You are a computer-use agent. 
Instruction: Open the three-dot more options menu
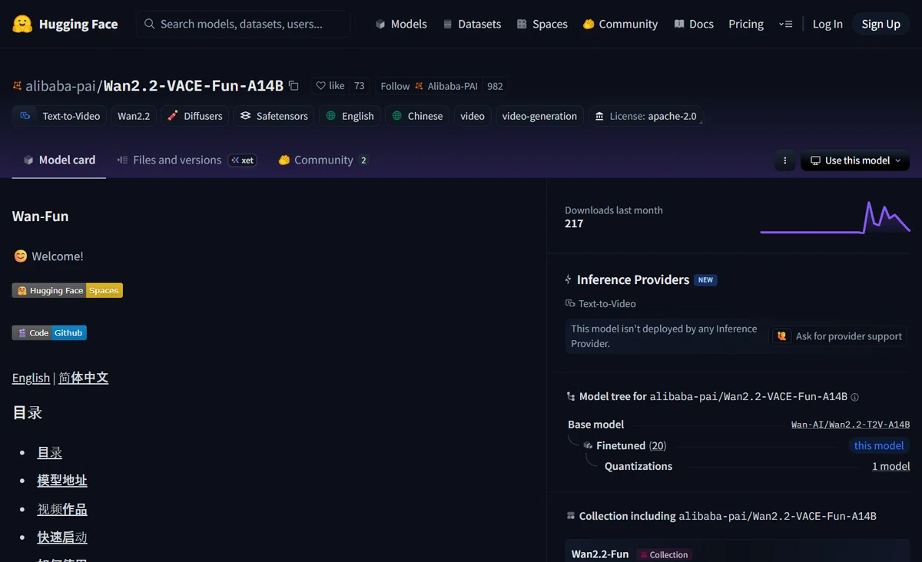pos(784,160)
